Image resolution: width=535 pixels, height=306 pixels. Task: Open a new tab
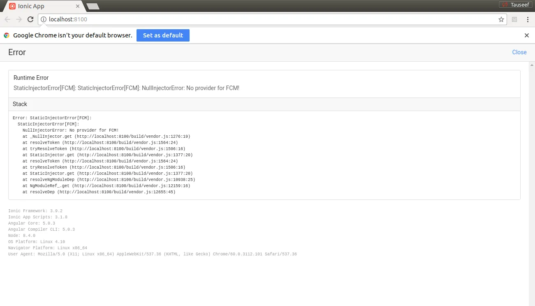[93, 6]
